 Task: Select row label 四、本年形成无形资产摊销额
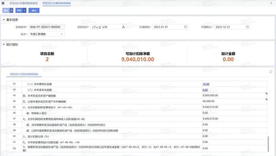click(x=39, y=96)
